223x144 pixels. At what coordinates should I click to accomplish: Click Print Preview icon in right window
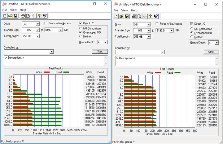pos(139,16)
